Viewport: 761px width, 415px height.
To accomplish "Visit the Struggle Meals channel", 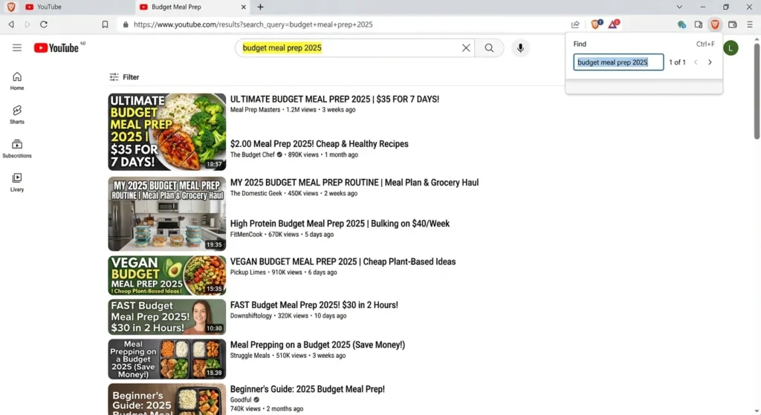I will pyautogui.click(x=250, y=356).
